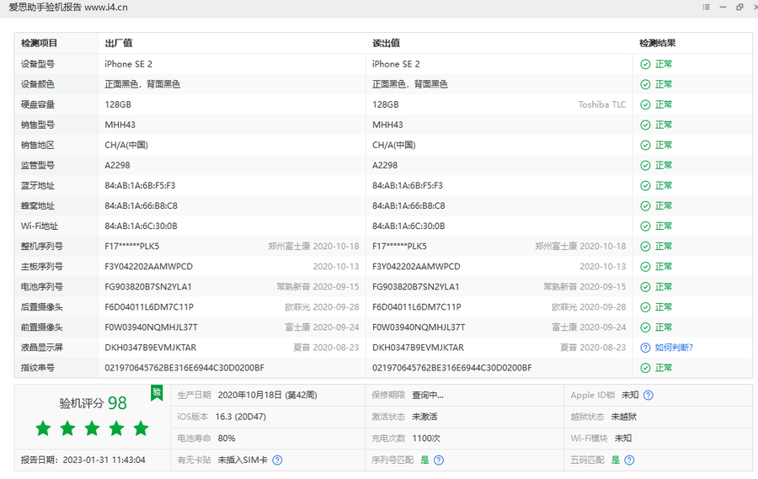The image size is (758, 479).
Task: Click the help icon beside 五码匹配
Action: (629, 460)
